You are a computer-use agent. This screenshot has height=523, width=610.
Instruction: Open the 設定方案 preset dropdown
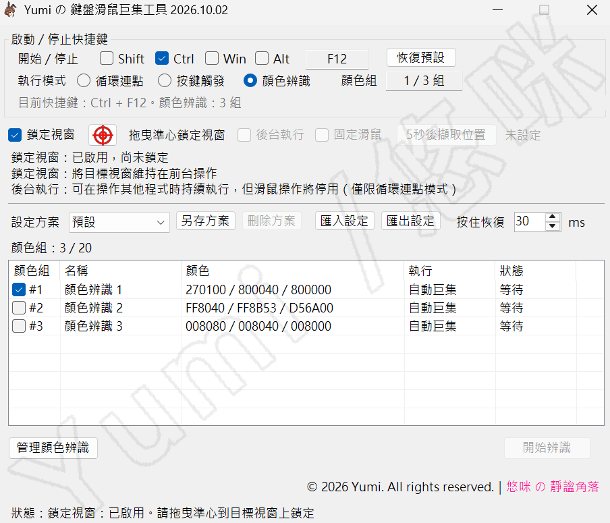point(119,222)
